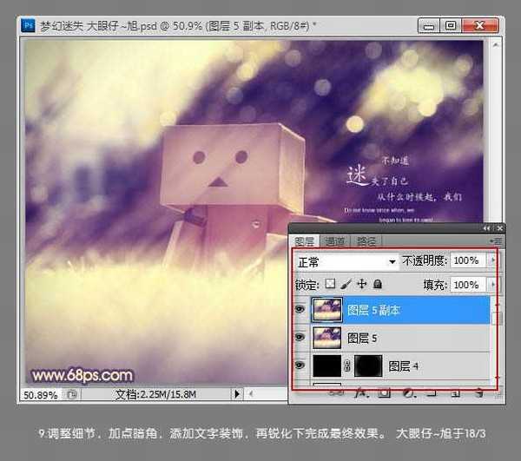The height and width of the screenshot is (461, 521).
Task: Toggle visibility of 图层 4
Action: pos(300,366)
